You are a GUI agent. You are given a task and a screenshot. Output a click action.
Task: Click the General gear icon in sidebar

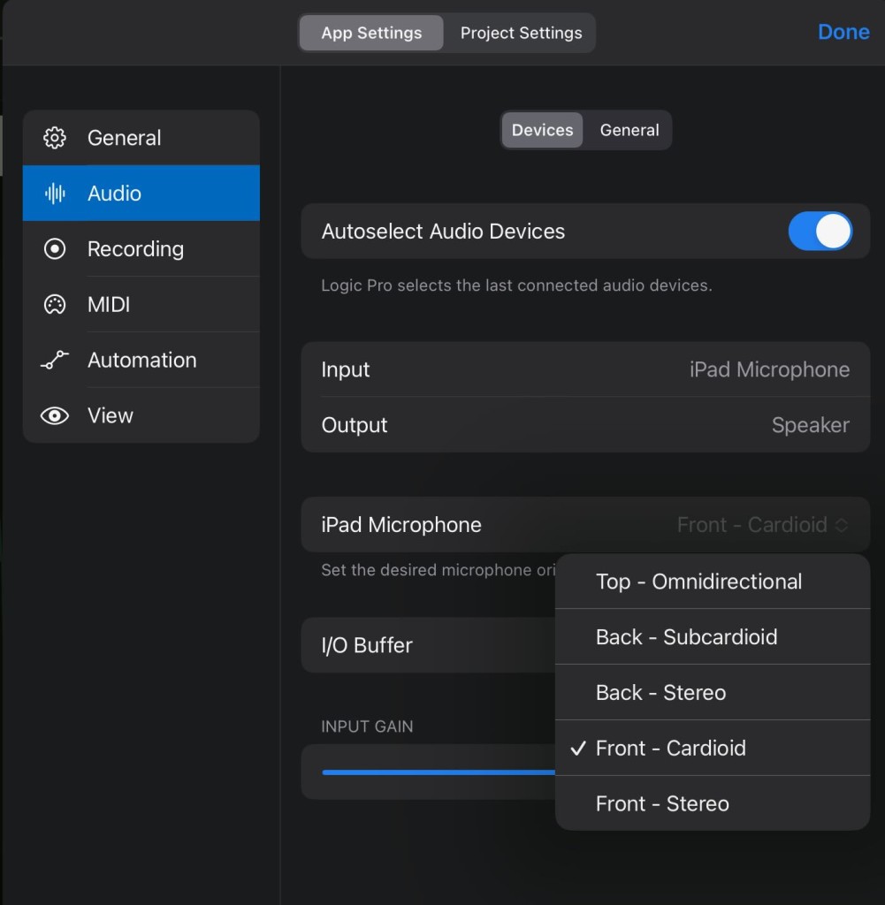pos(55,138)
